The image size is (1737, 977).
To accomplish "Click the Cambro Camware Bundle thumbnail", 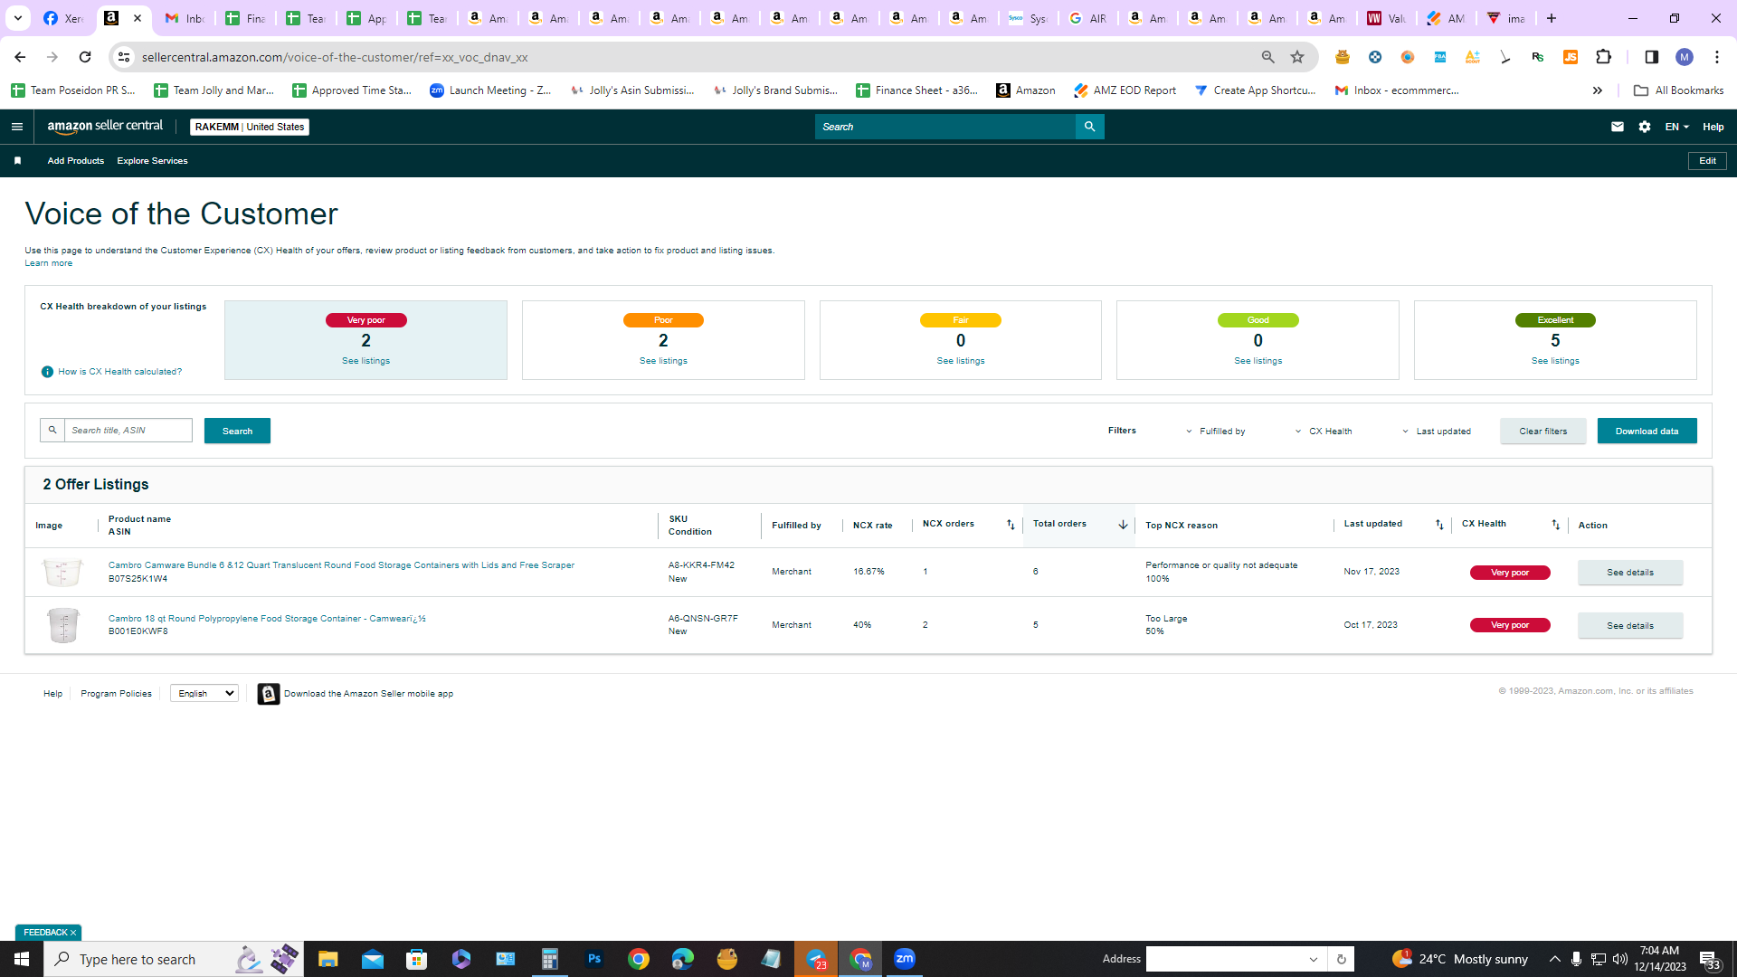I will click(62, 572).
